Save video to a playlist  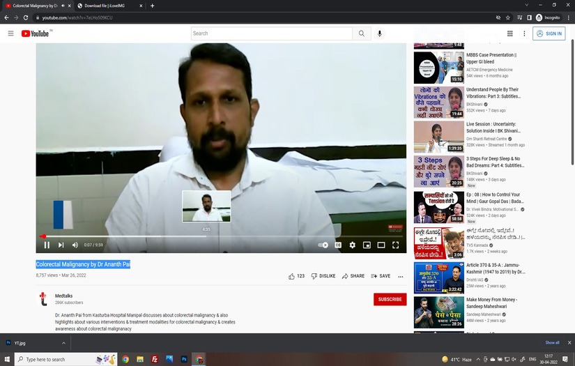pyautogui.click(x=381, y=276)
